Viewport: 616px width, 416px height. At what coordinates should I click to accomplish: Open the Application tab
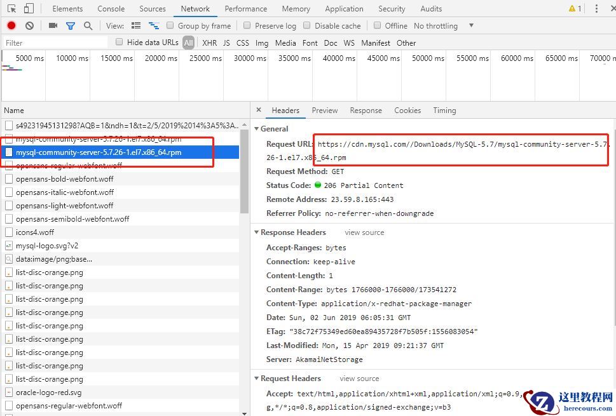pyautogui.click(x=344, y=9)
